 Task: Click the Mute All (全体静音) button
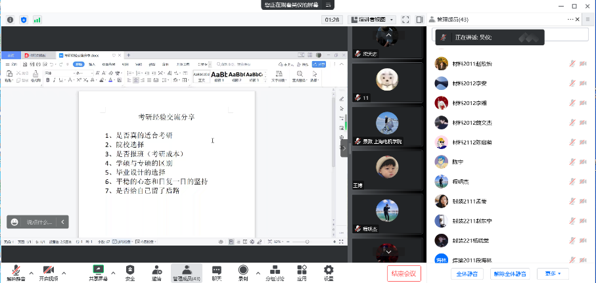pyautogui.click(x=468, y=273)
